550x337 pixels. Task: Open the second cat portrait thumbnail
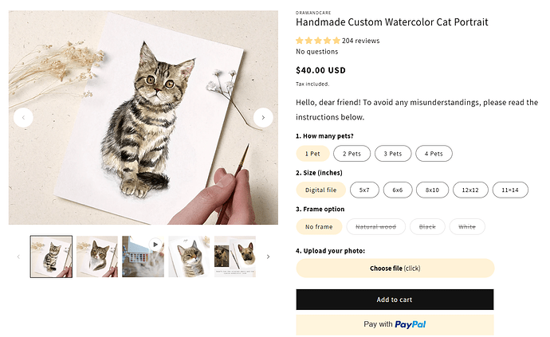pyautogui.click(x=97, y=257)
